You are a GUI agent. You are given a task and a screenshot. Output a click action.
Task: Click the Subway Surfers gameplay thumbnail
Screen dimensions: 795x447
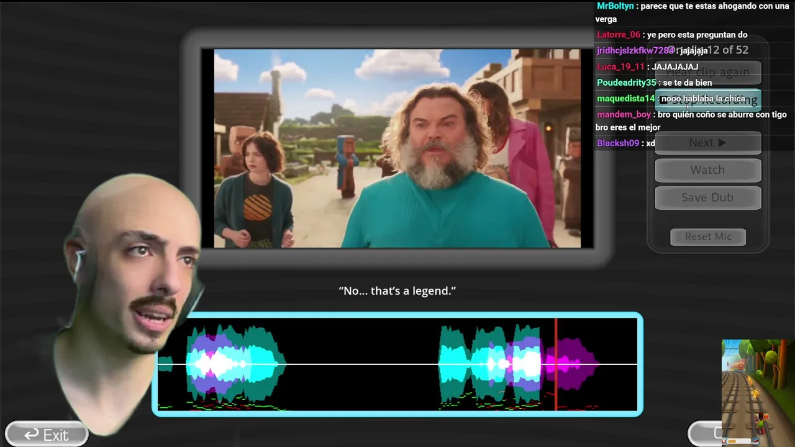pos(758,392)
